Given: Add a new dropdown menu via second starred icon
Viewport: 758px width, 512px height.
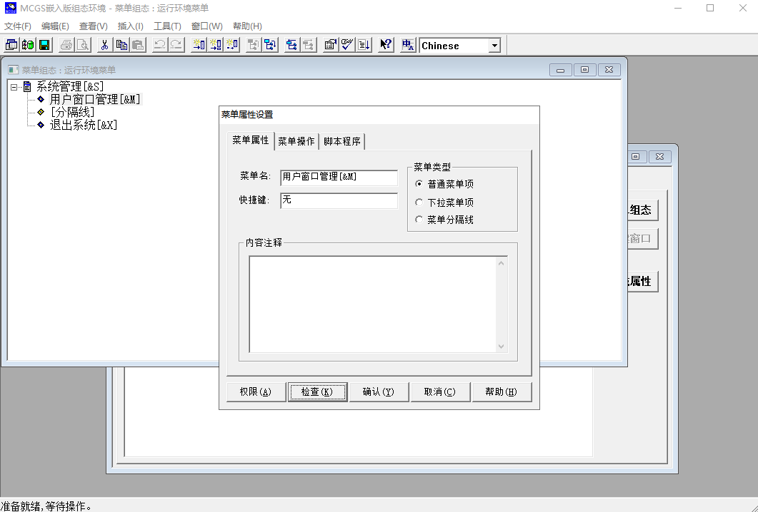Looking at the screenshot, I should pyautogui.click(x=215, y=45).
